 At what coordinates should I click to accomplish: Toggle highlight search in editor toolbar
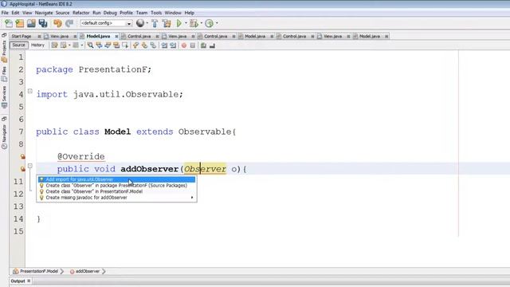click(x=116, y=45)
